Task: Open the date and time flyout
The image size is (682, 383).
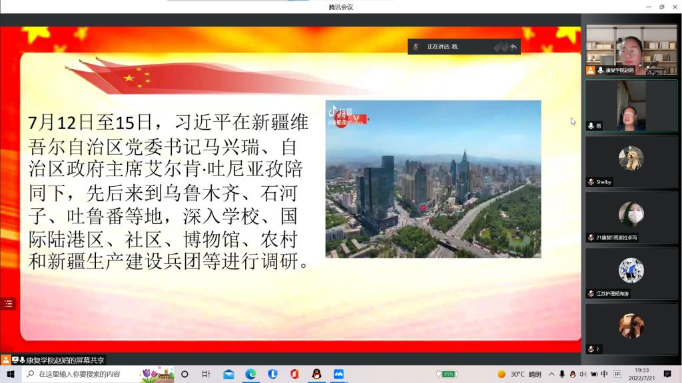Action: [x=641, y=374]
